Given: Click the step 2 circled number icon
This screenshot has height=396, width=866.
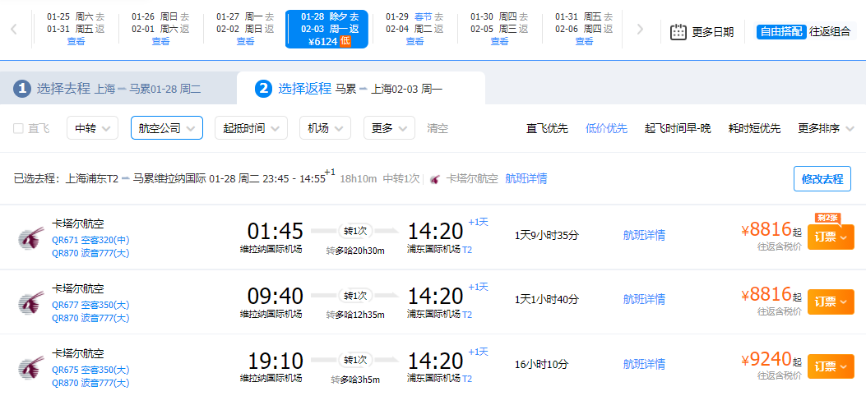Looking at the screenshot, I should (263, 89).
